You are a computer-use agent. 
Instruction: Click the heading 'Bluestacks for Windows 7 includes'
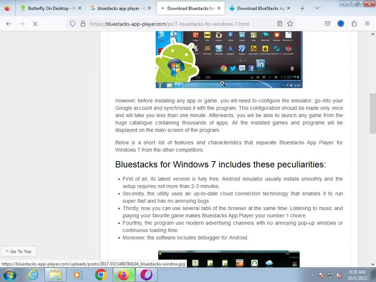click(x=221, y=164)
